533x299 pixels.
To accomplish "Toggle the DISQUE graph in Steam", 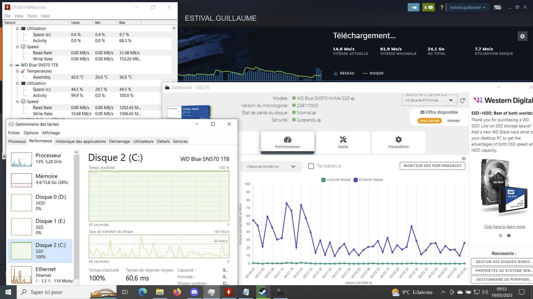I will pos(373,73).
